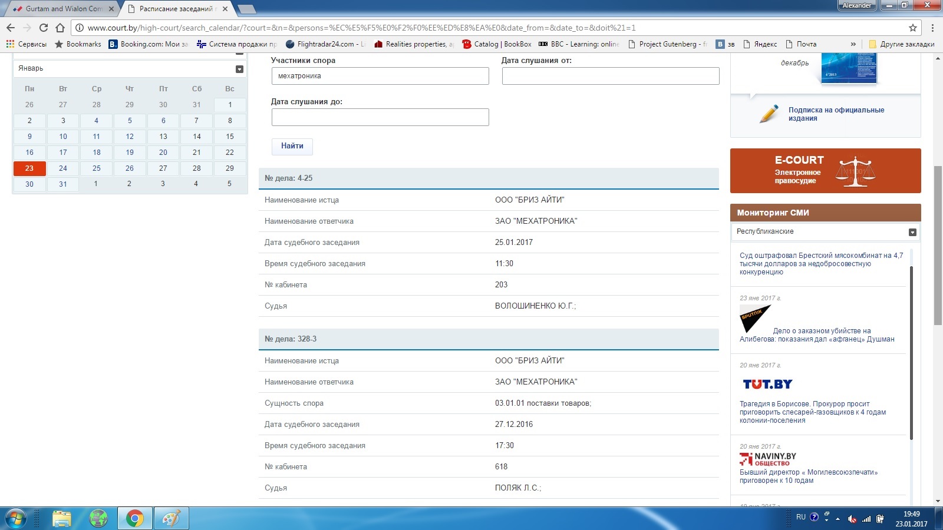Expand the Январь month dropdown
The height and width of the screenshot is (530, 943).
click(239, 69)
